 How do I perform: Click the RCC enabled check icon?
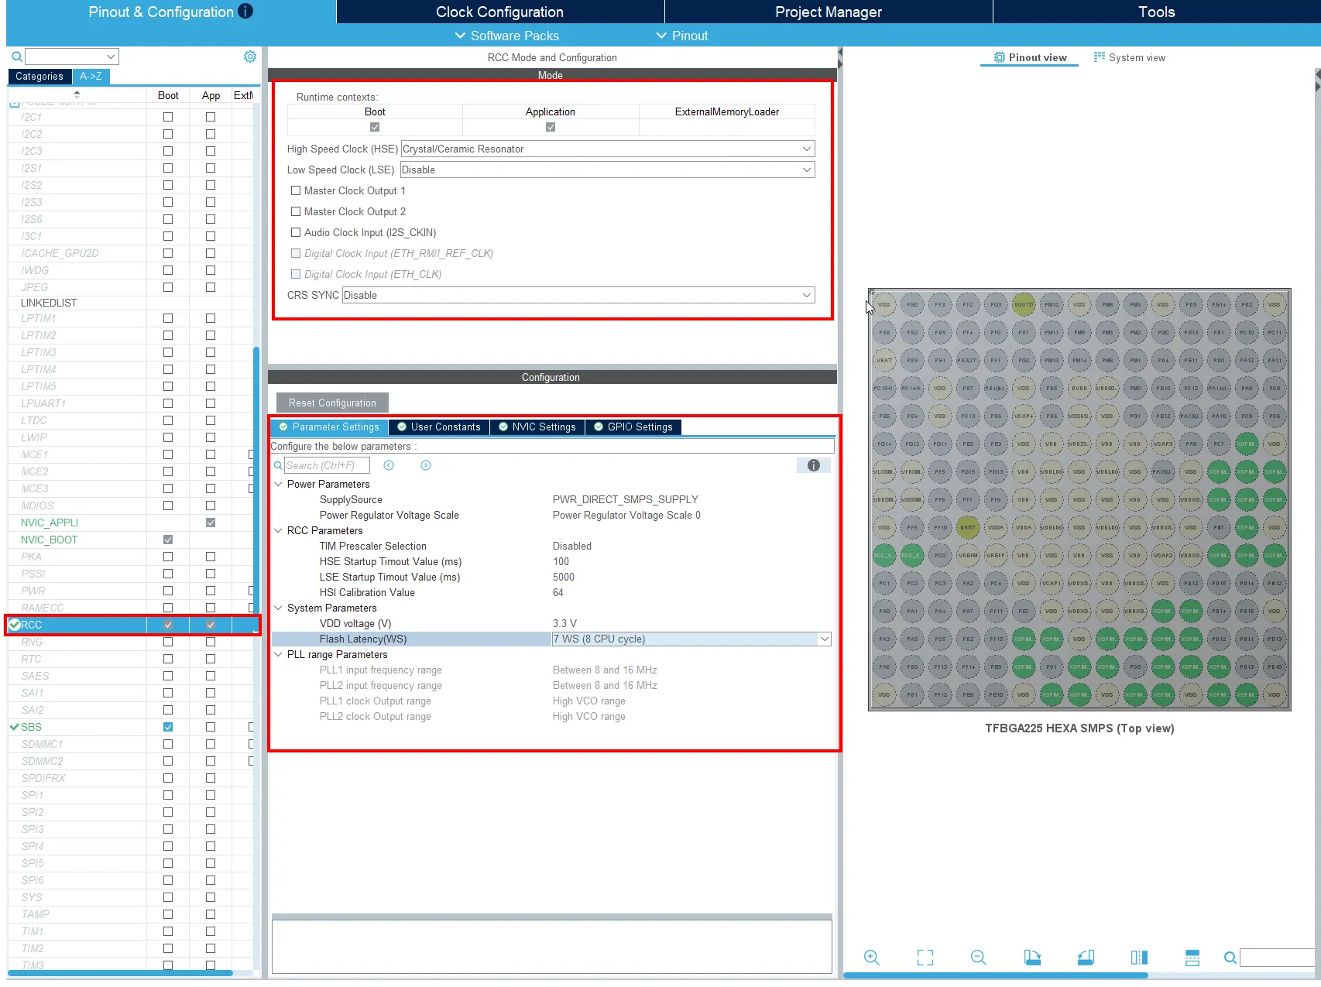14,625
